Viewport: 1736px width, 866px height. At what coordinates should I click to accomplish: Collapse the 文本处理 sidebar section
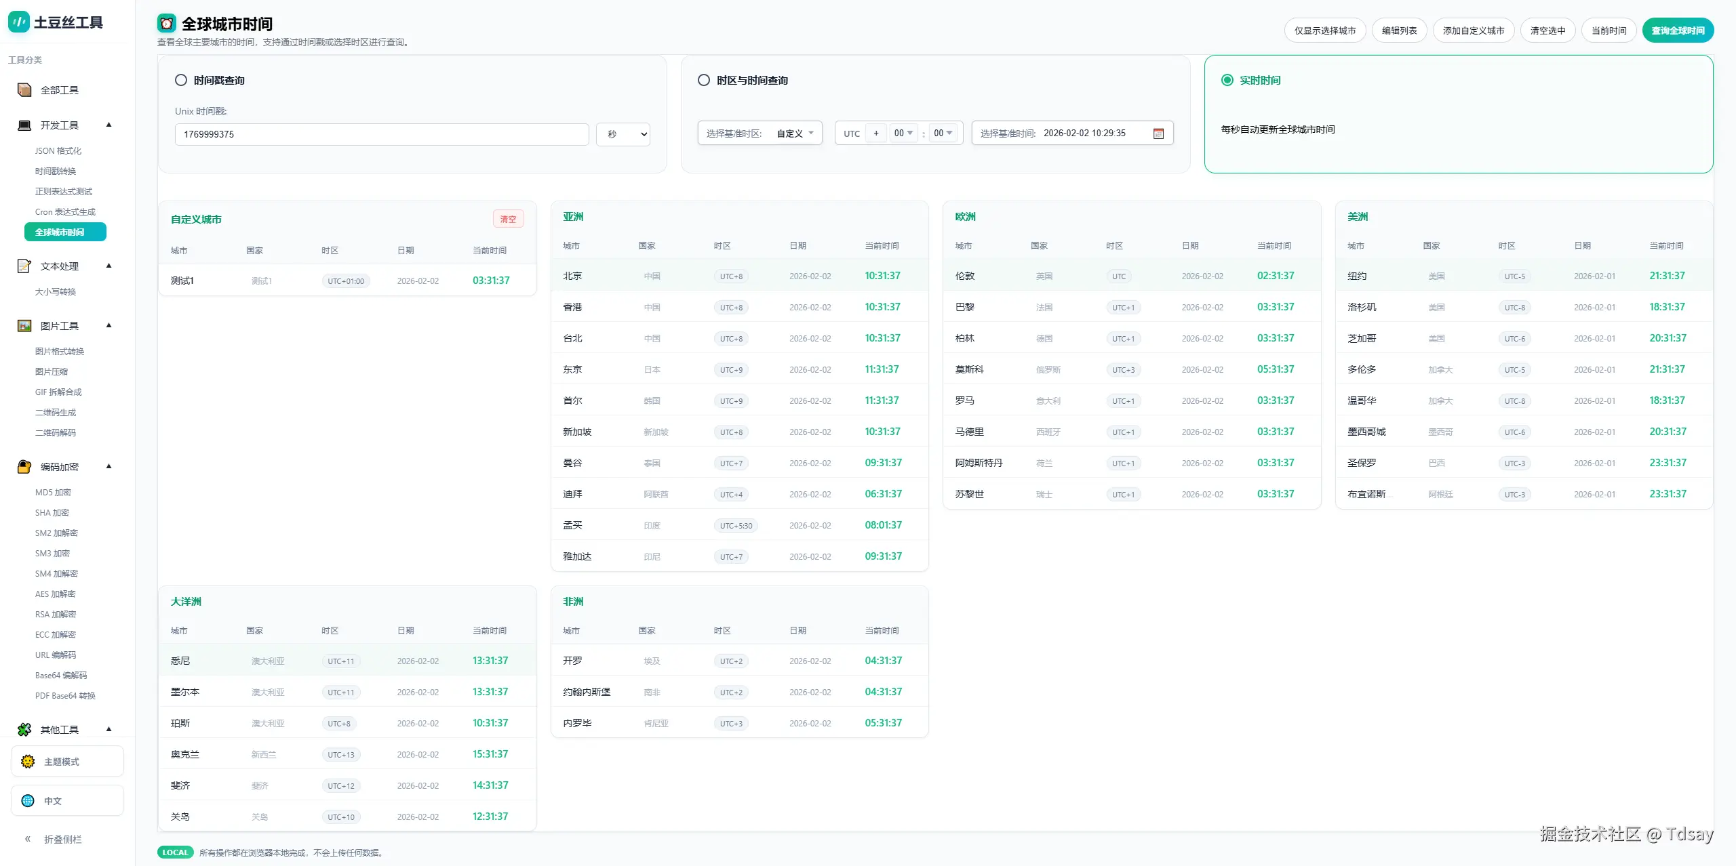tap(108, 266)
